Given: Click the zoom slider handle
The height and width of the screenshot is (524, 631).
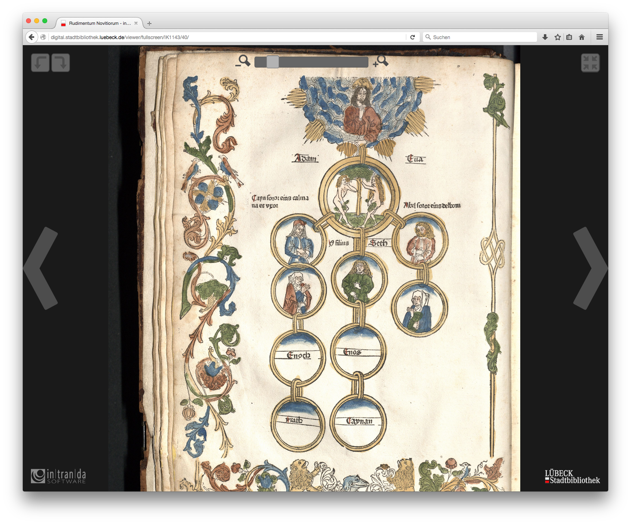Looking at the screenshot, I should (x=273, y=62).
